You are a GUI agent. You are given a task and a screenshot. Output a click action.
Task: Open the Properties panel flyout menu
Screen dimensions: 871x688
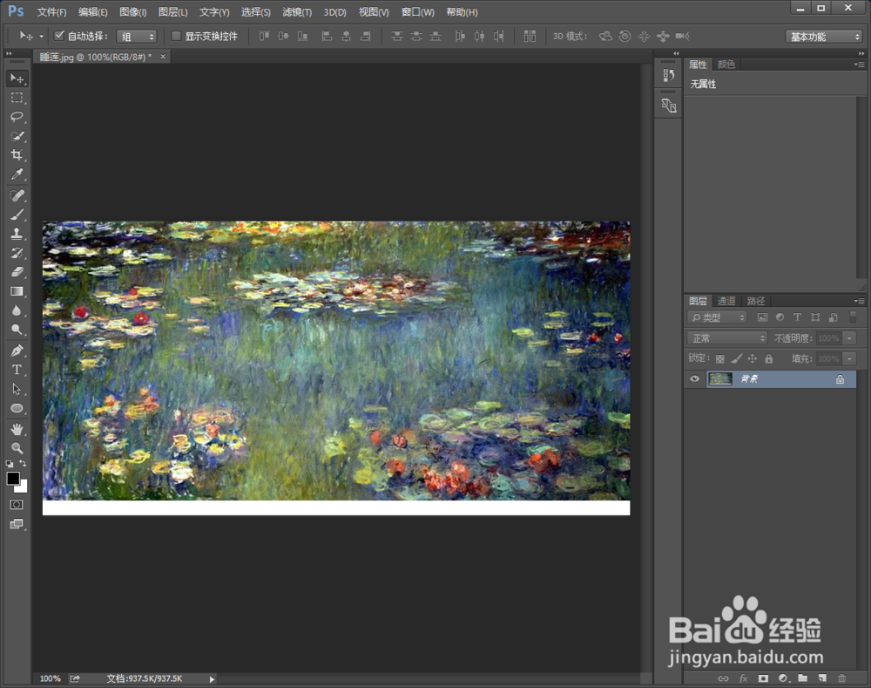pos(860,65)
